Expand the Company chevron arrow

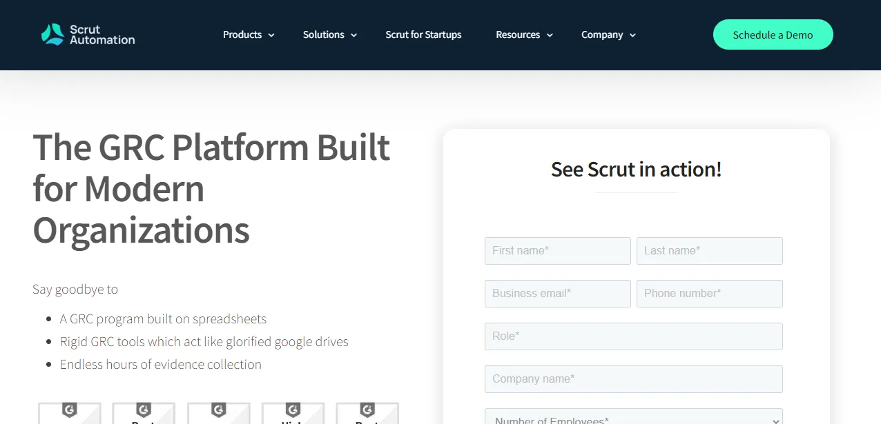pyautogui.click(x=632, y=35)
